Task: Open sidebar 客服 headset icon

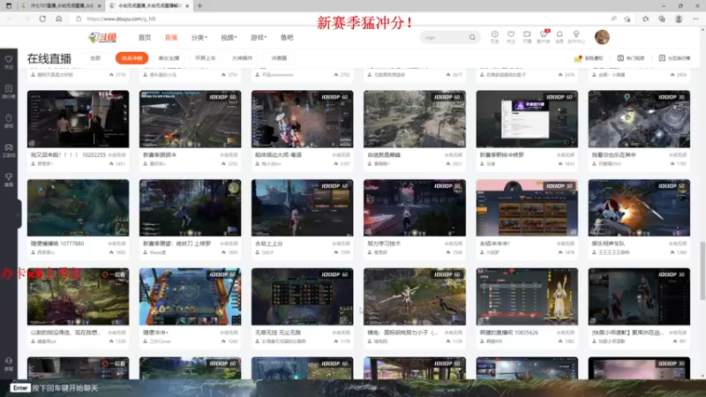Action: [9, 364]
